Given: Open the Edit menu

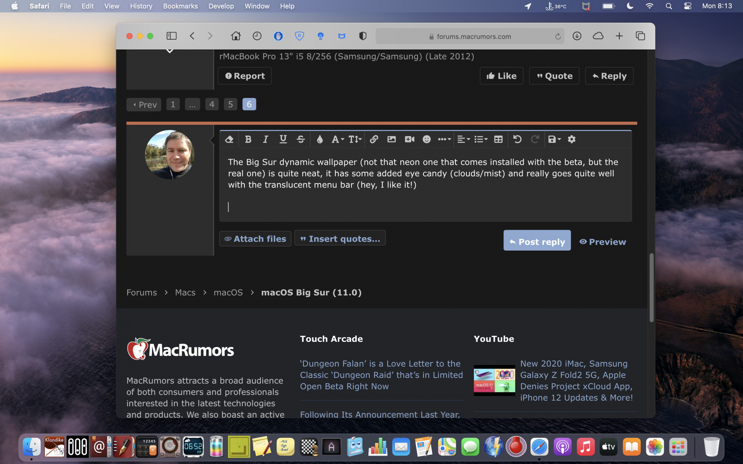Looking at the screenshot, I should tap(87, 6).
